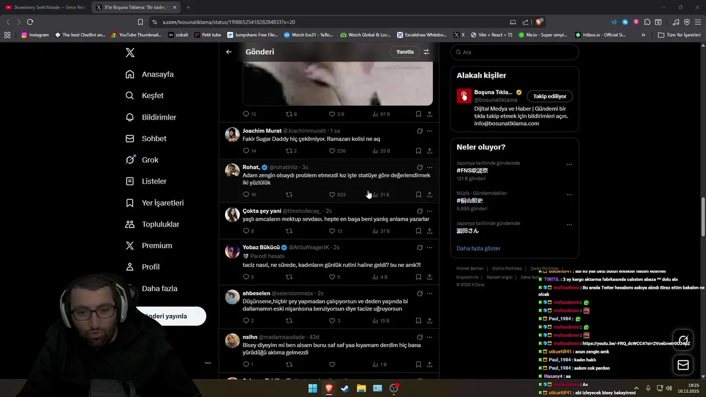Bookmark Joachim Murat's comment
This screenshot has width=706, height=397.
418,151
